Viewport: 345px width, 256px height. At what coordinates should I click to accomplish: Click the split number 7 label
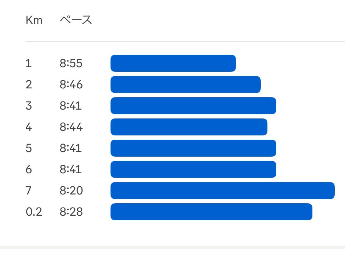29,191
